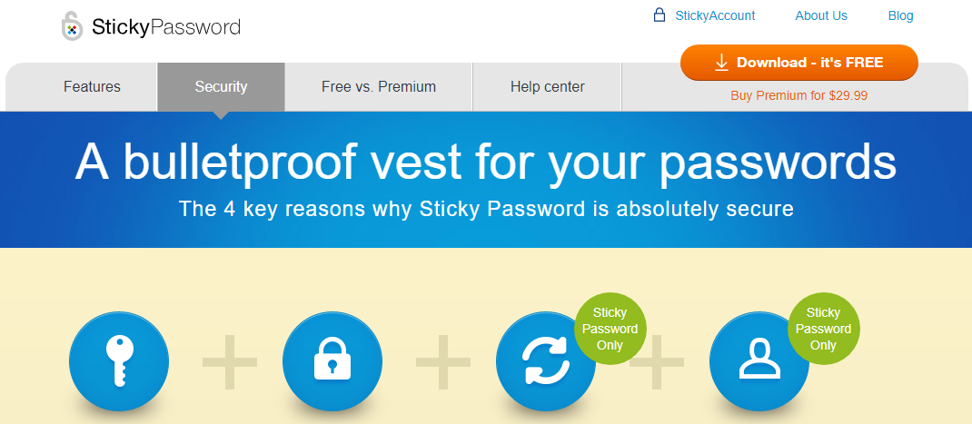Follow the Buy Premium for $29.99 link
The height and width of the screenshot is (424, 972).
[x=799, y=95]
